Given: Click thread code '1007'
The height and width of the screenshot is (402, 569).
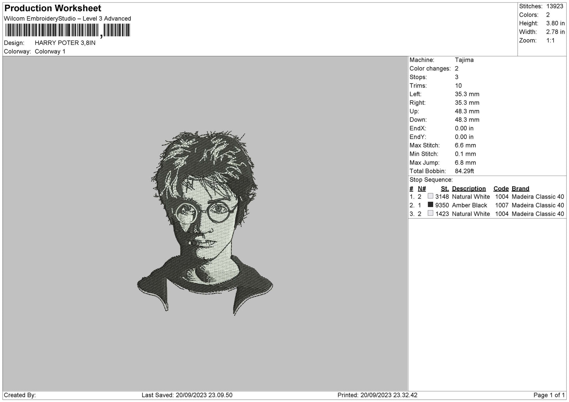Looking at the screenshot, I should [x=502, y=205].
